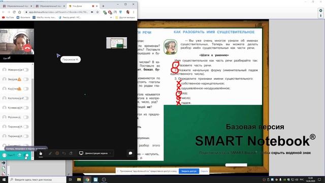Click Жаворонков participant avatar
Image resolution: width=325 pixels, height=183 pixels.
[x=5, y=70]
